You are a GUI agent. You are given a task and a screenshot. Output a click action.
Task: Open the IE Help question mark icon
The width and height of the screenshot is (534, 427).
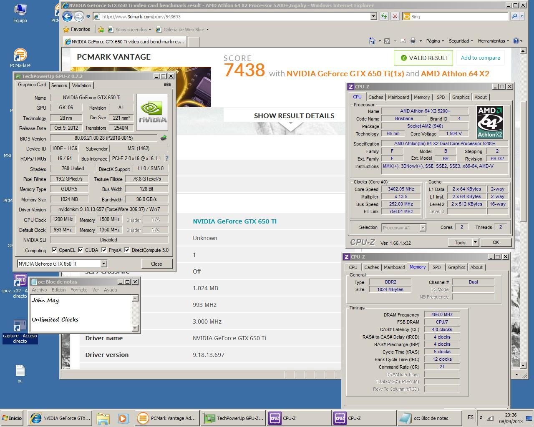click(516, 41)
